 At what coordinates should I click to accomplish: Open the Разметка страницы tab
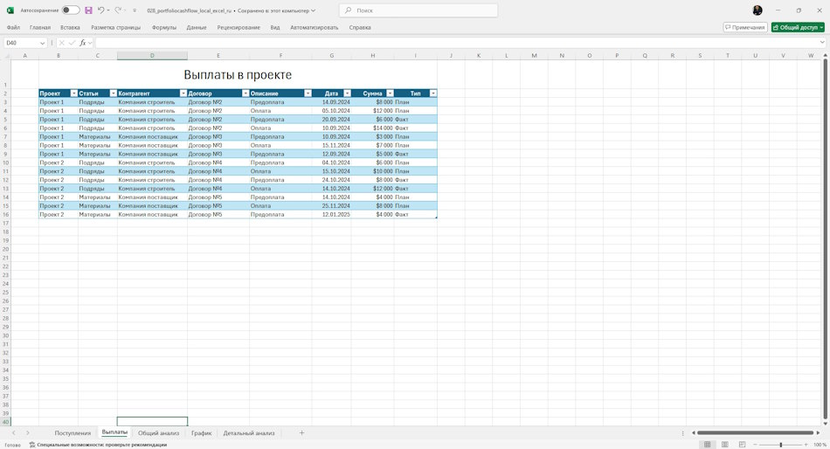pos(116,28)
